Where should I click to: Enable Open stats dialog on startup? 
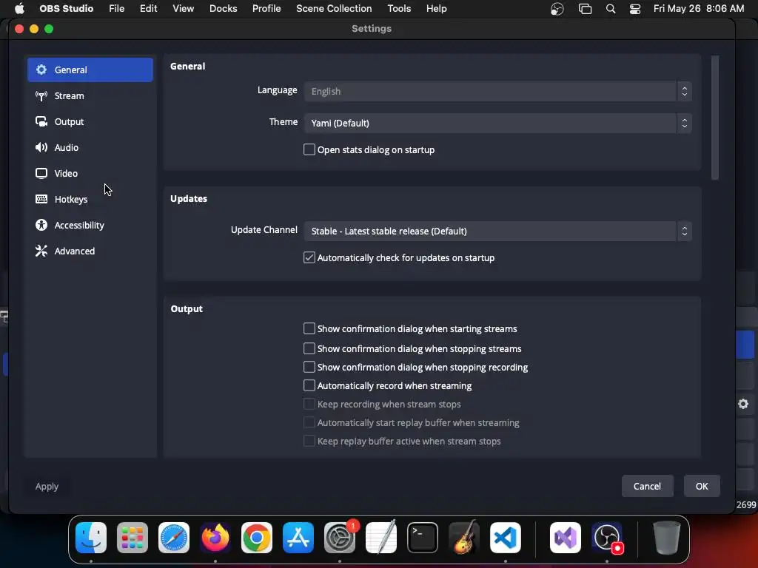(x=309, y=149)
